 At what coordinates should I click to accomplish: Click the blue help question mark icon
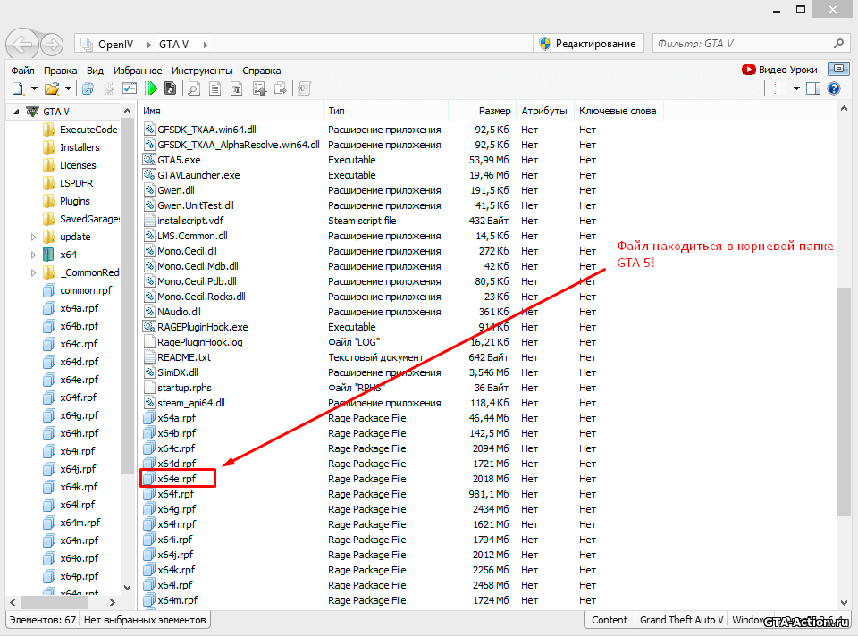[834, 88]
